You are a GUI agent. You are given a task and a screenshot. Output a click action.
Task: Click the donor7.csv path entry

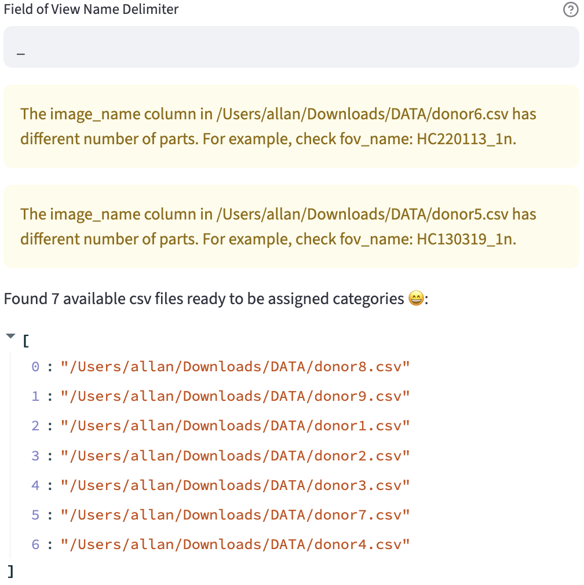(235, 515)
